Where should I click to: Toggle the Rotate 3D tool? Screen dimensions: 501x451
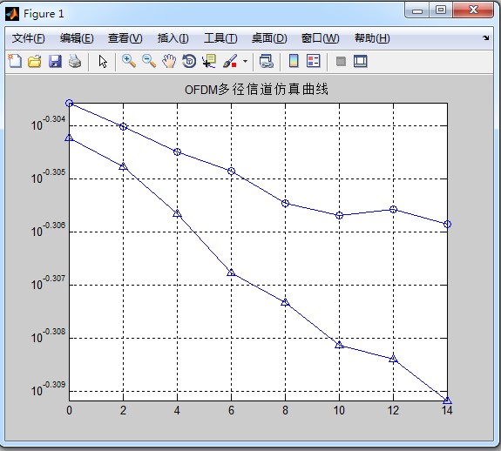(x=189, y=61)
